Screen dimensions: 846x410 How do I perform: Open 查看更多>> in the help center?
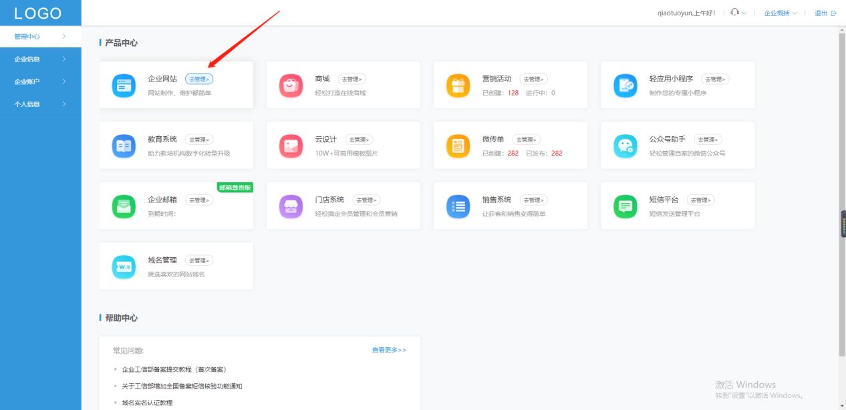tap(388, 349)
